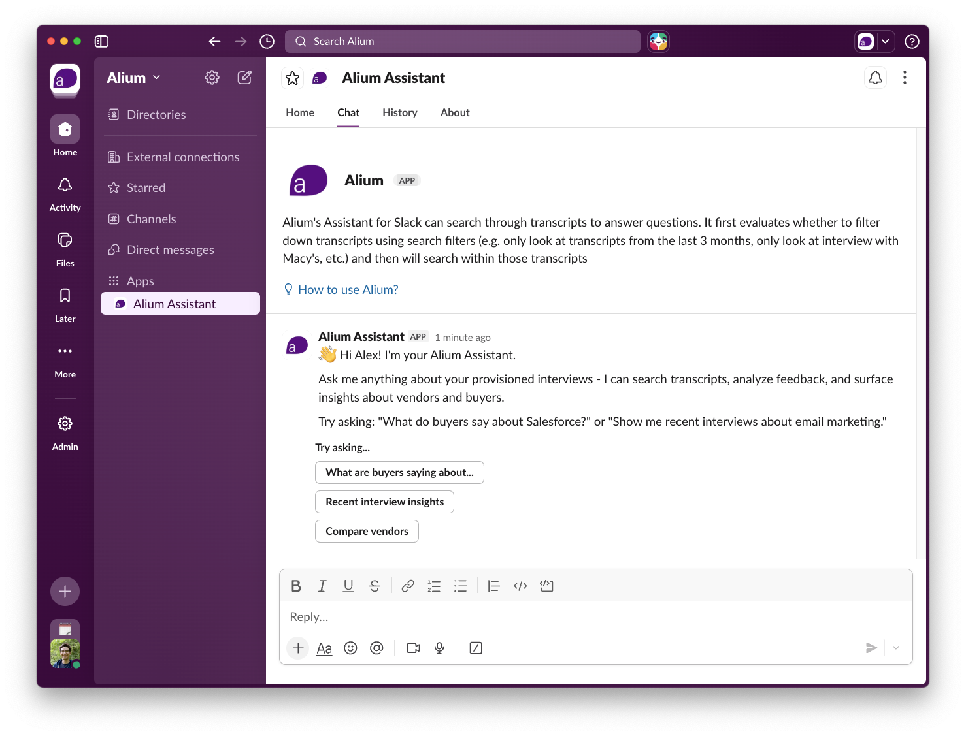Send the message with arrow icon
The height and width of the screenshot is (736, 966).
pos(871,648)
